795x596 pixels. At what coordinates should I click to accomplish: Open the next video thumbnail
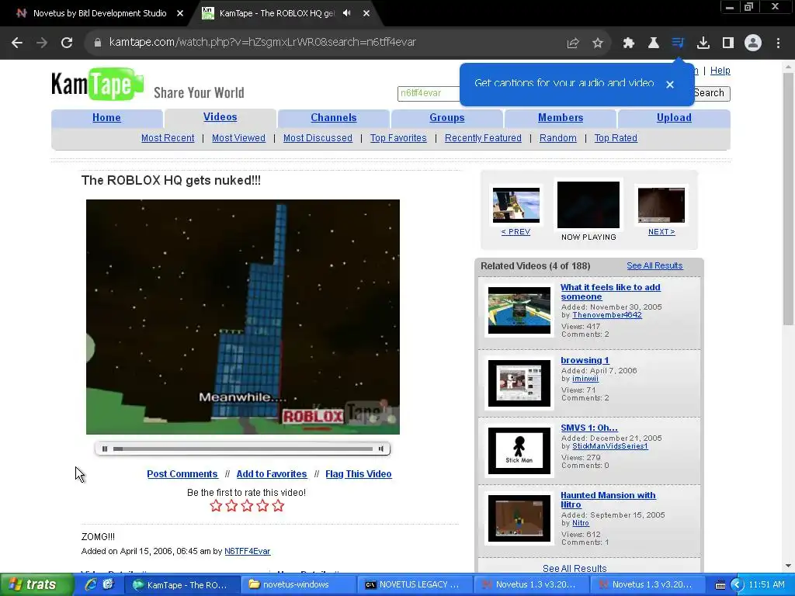(x=661, y=205)
